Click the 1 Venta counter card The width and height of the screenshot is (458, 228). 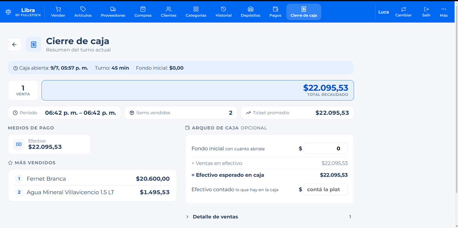(23, 90)
